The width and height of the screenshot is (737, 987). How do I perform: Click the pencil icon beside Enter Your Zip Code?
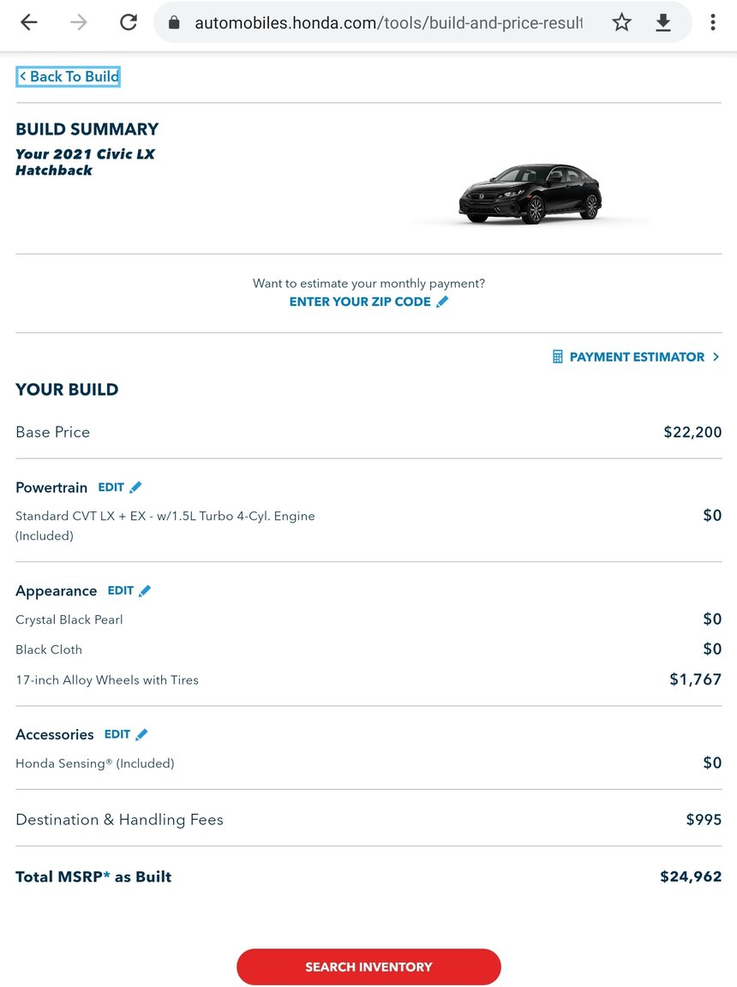coord(442,302)
